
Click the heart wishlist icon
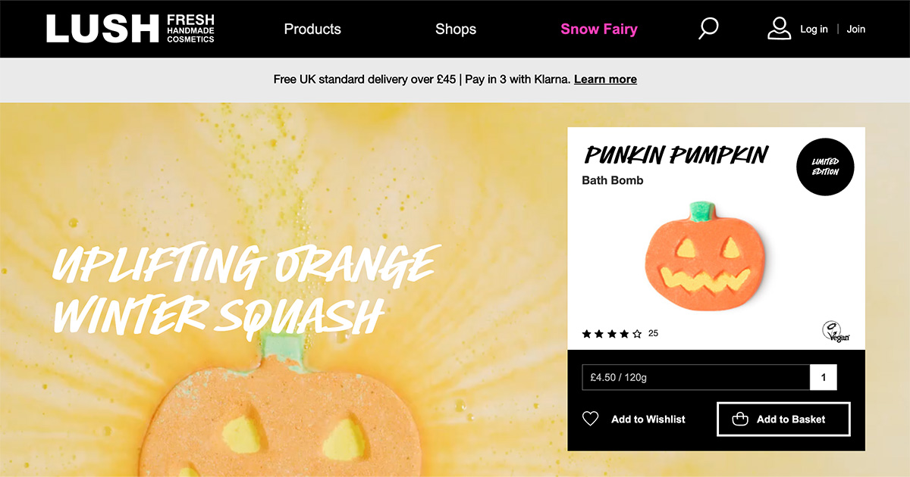(591, 419)
